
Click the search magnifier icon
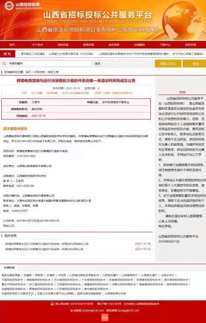(4, 64)
